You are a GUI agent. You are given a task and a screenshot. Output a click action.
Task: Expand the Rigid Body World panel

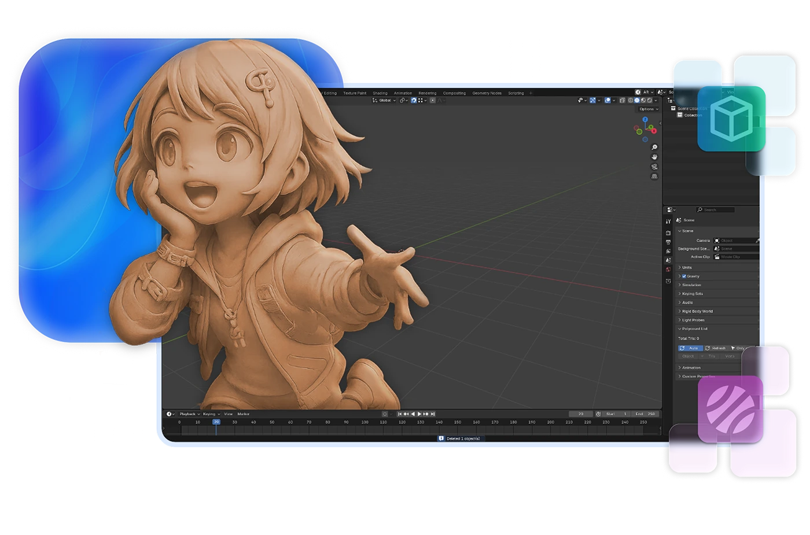tap(697, 311)
